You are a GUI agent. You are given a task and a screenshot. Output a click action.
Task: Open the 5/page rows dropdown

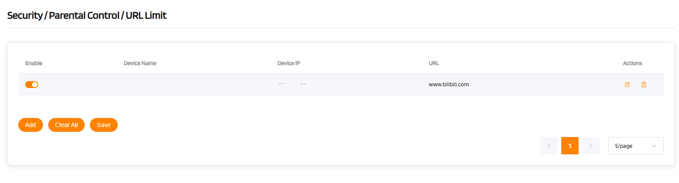pos(636,146)
